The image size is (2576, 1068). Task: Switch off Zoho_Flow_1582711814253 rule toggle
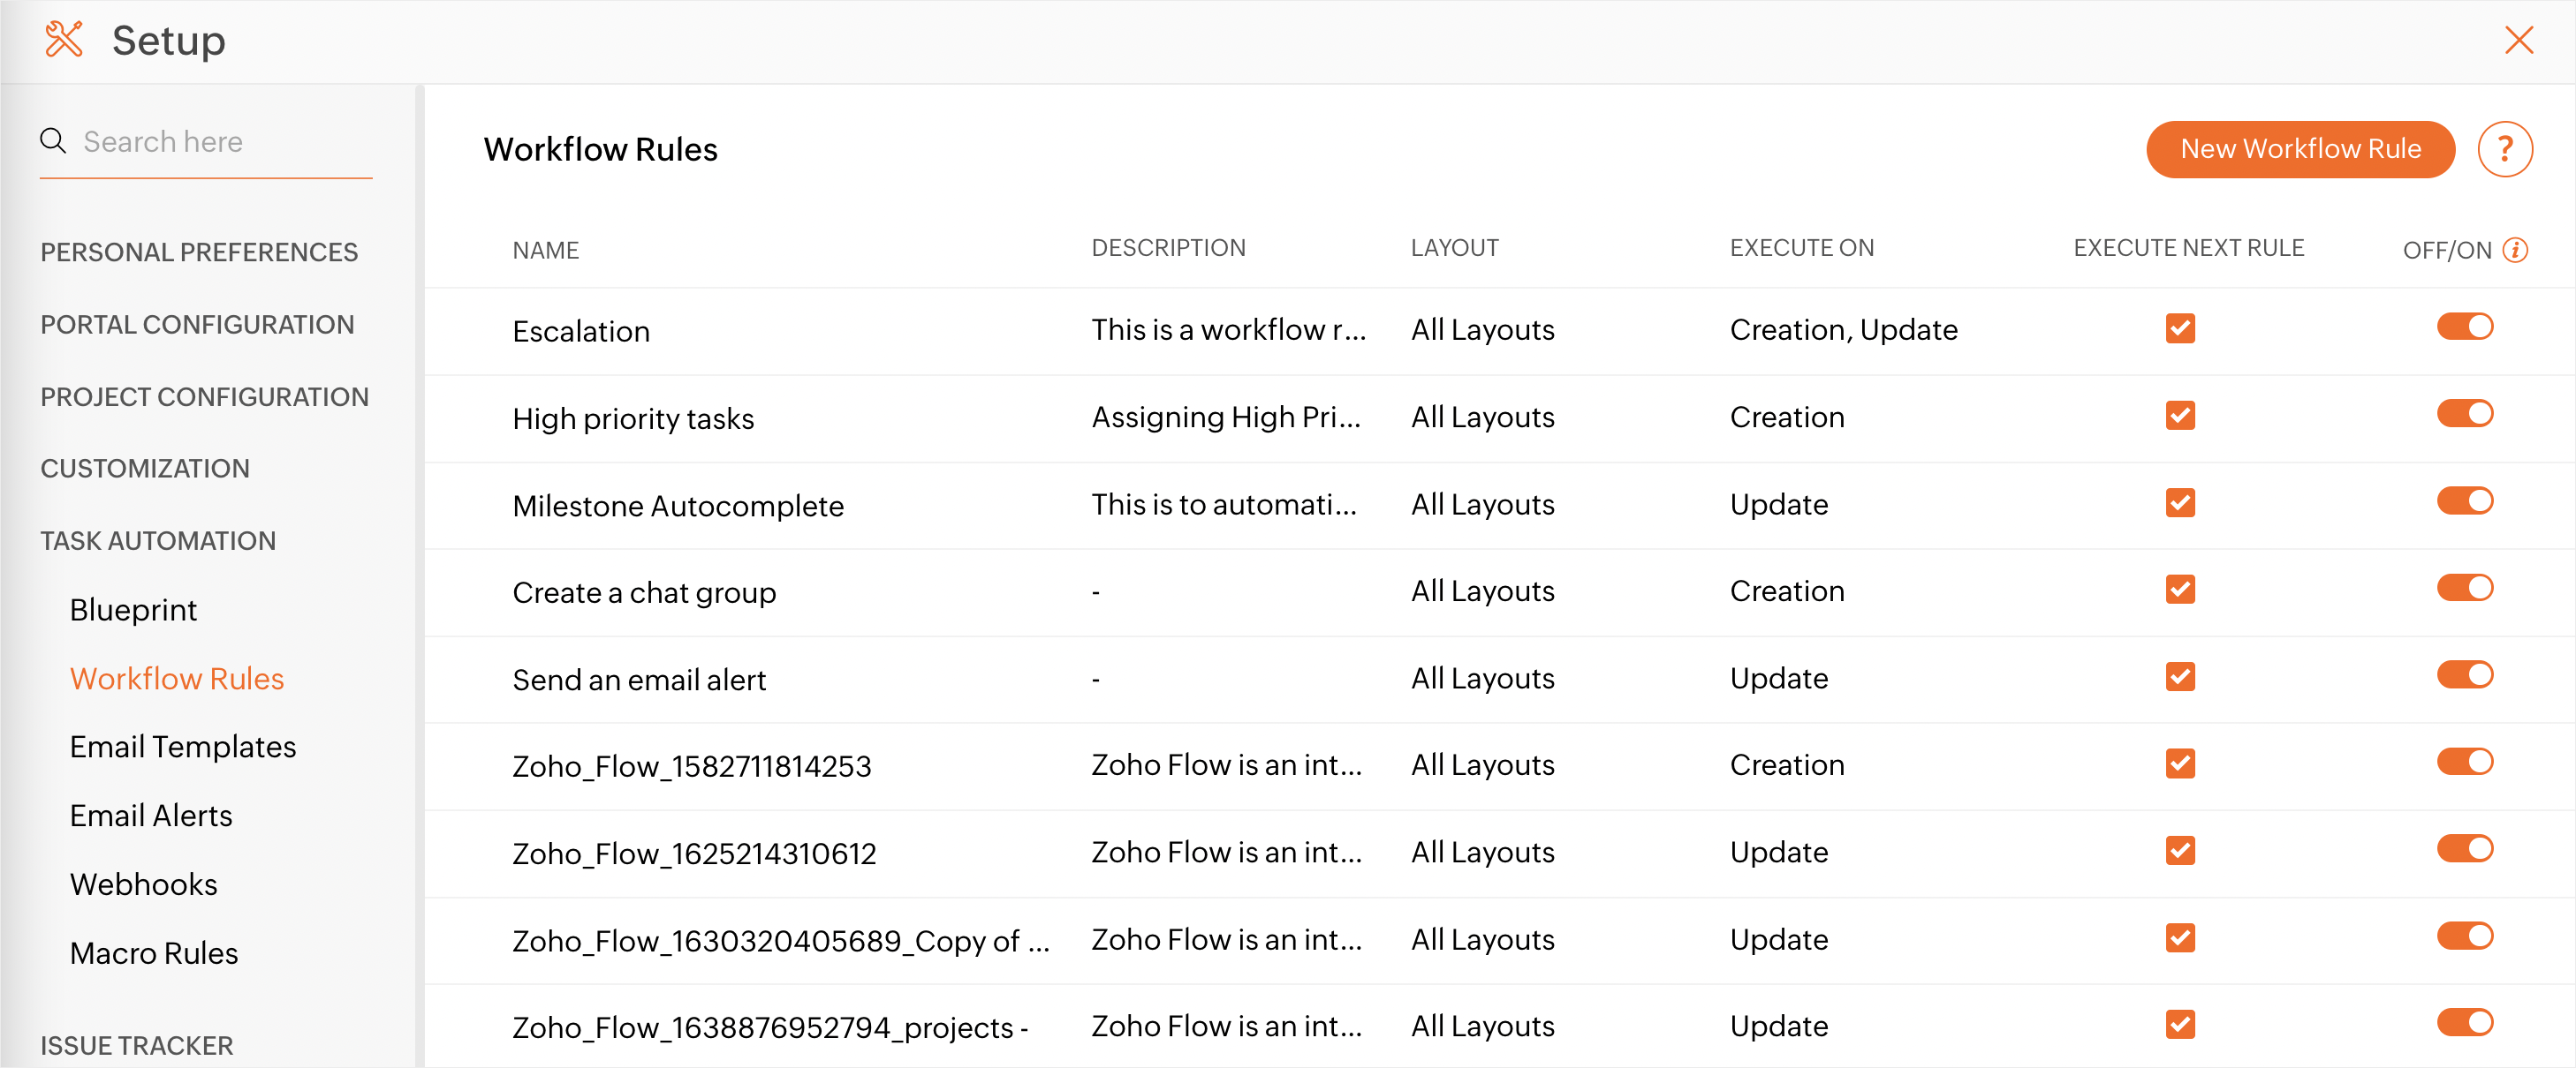[x=2465, y=762]
